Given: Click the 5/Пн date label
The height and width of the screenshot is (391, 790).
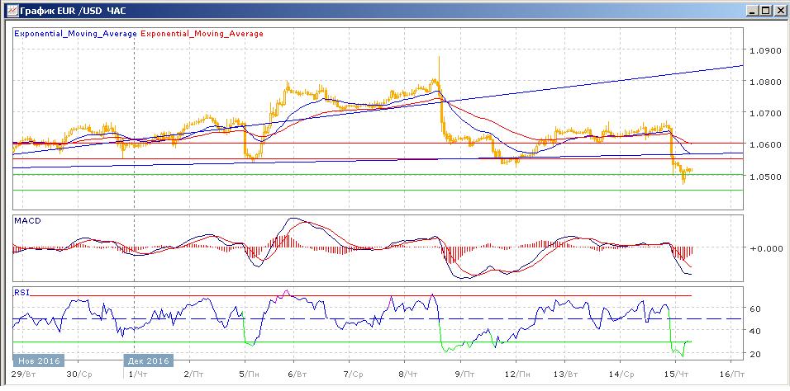Looking at the screenshot, I should tap(250, 375).
